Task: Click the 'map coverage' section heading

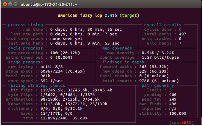Action: [x=117, y=48]
